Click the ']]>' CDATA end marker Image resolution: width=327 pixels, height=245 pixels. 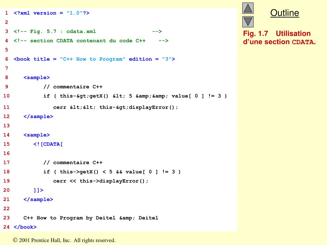[38, 190]
